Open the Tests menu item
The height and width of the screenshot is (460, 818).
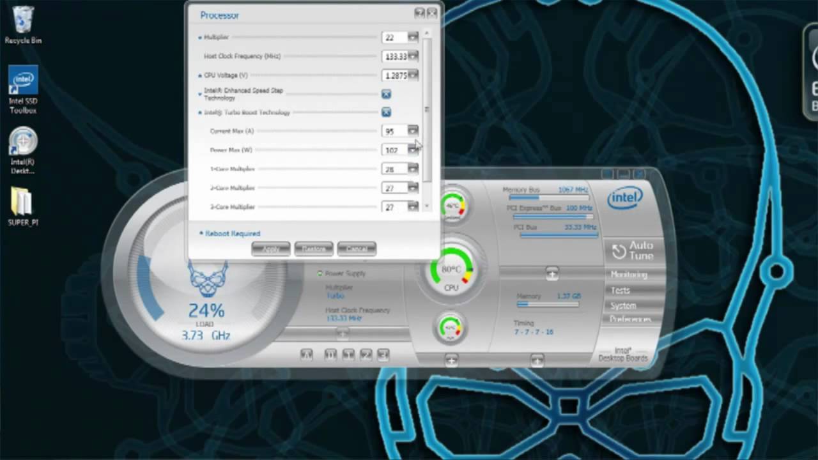click(x=621, y=290)
